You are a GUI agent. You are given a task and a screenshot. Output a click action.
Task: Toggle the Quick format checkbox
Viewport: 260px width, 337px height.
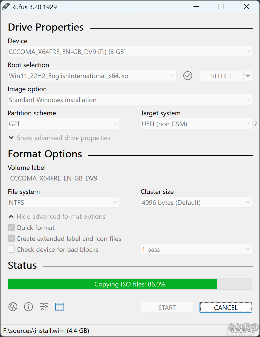(11, 227)
